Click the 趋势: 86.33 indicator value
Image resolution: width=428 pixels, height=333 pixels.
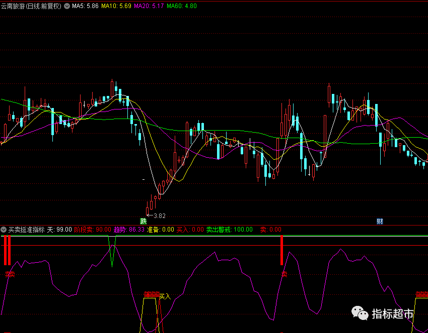click(x=129, y=230)
